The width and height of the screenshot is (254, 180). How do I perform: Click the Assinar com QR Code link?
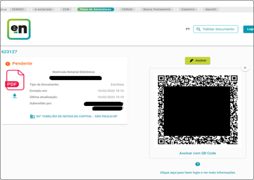[197, 153]
